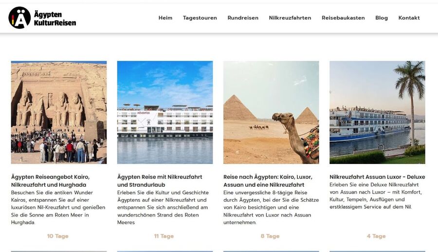This screenshot has height=252, width=438.
Task: Open 'Ägypten Reise mit Nilkreuzfahrt und Strandurlaub' title
Action: (160, 181)
